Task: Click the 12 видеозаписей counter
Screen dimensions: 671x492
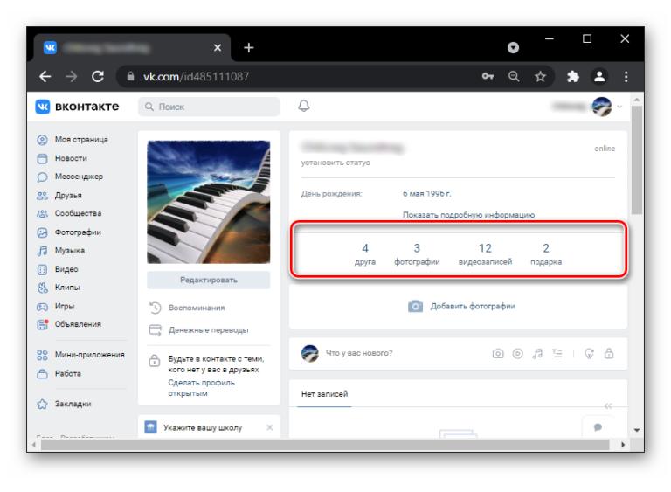Action: pyautogui.click(x=485, y=253)
